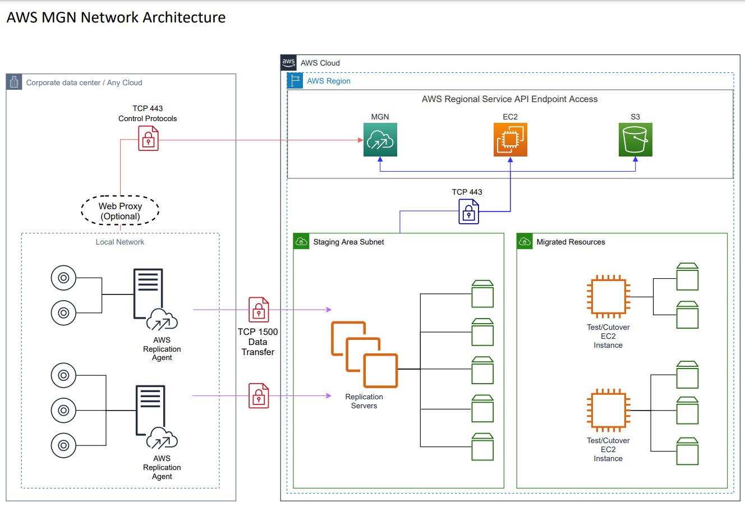The width and height of the screenshot is (745, 511).
Task: Click the second disk icon from top in Local Network
Action: (x=63, y=312)
